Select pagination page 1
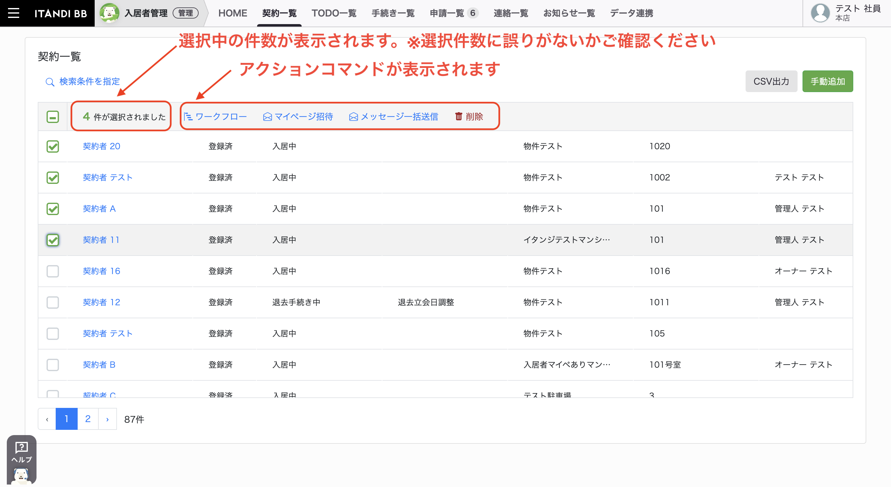 click(x=67, y=419)
